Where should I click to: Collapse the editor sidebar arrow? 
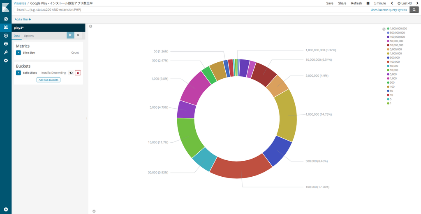91,26
